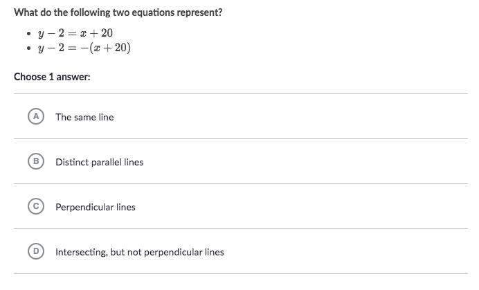The height and width of the screenshot is (290, 479).
Task: Click the "Distinct parallel lines" answer text
Action: (99, 162)
